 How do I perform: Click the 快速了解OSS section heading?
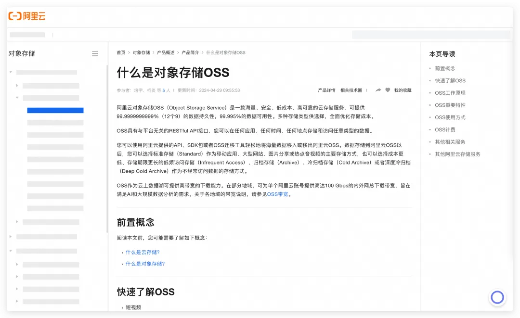(x=145, y=292)
